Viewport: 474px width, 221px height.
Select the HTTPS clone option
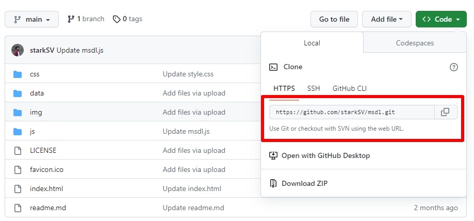tap(284, 88)
